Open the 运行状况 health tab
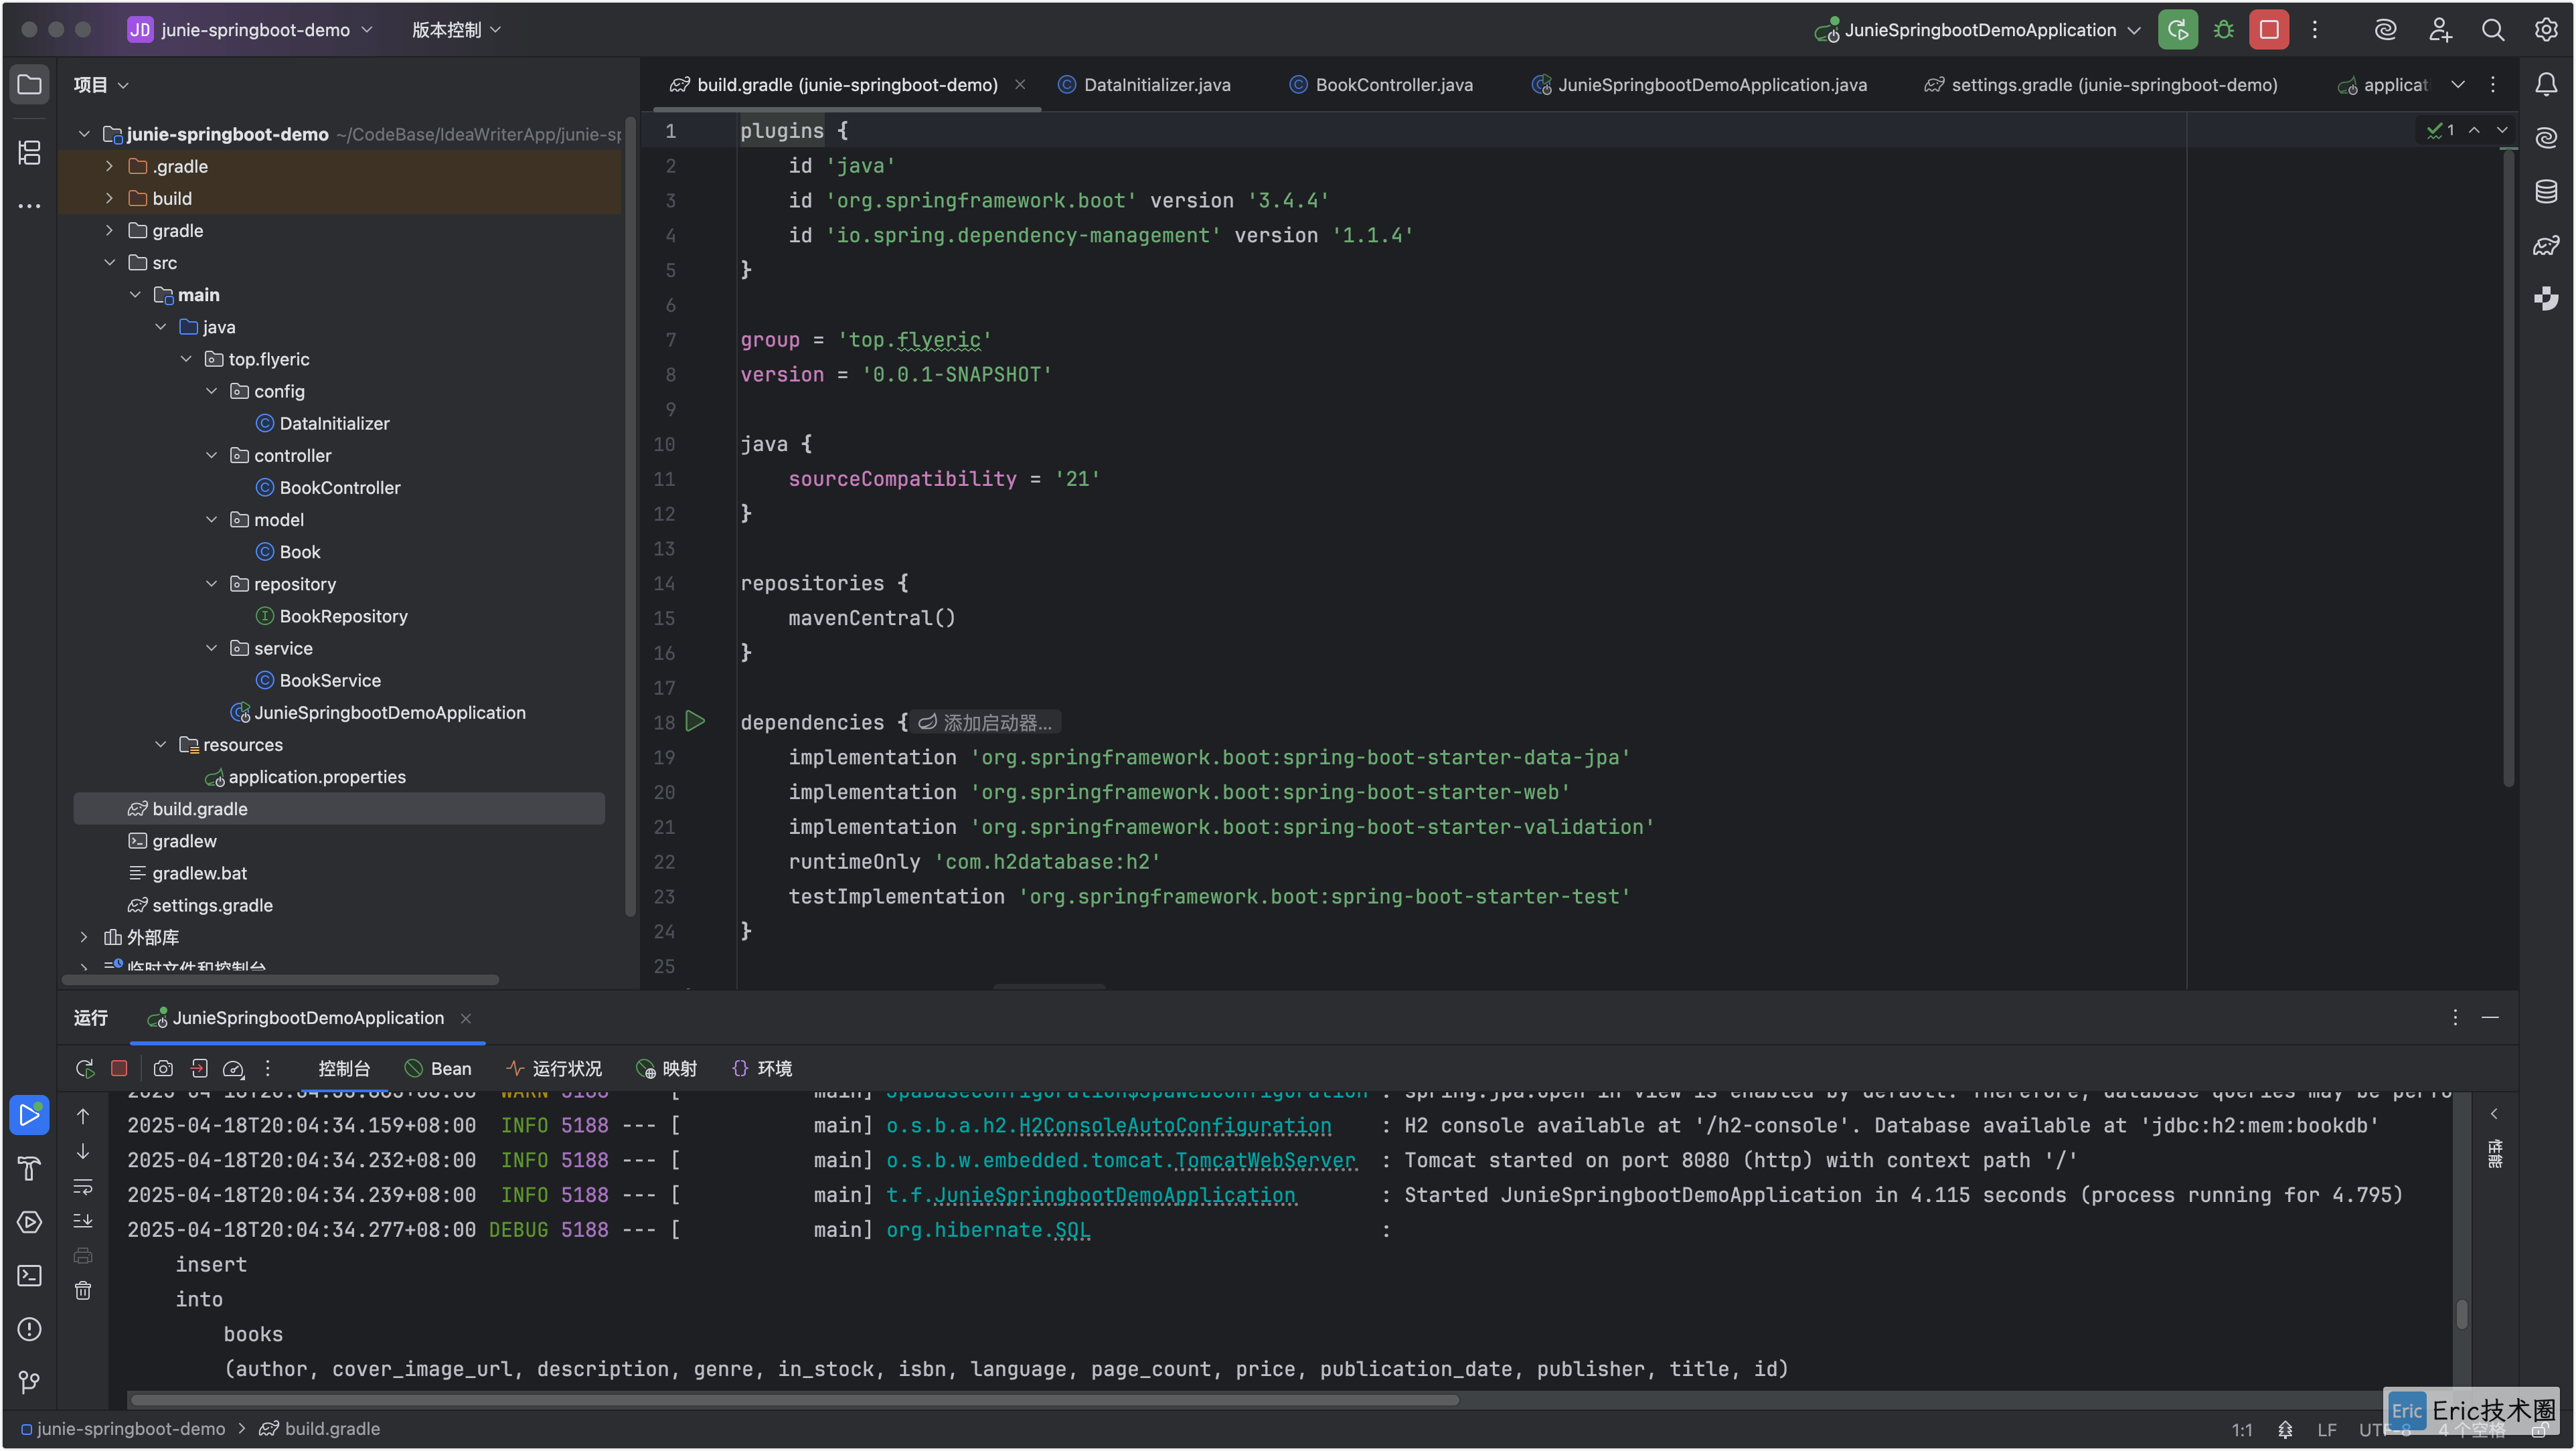This screenshot has height=1451, width=2576. click(554, 1069)
